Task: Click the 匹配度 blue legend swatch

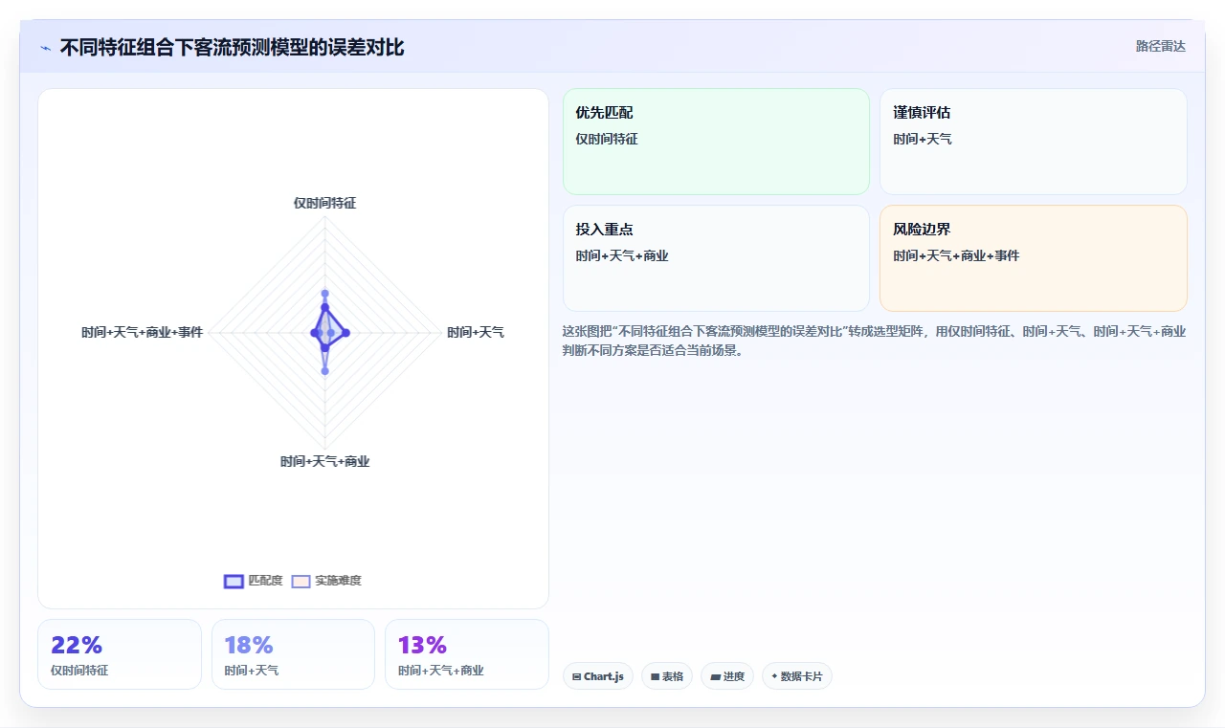Action: click(234, 581)
